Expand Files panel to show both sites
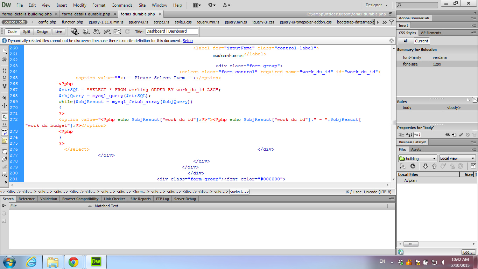 pyautogui.click(x=473, y=166)
